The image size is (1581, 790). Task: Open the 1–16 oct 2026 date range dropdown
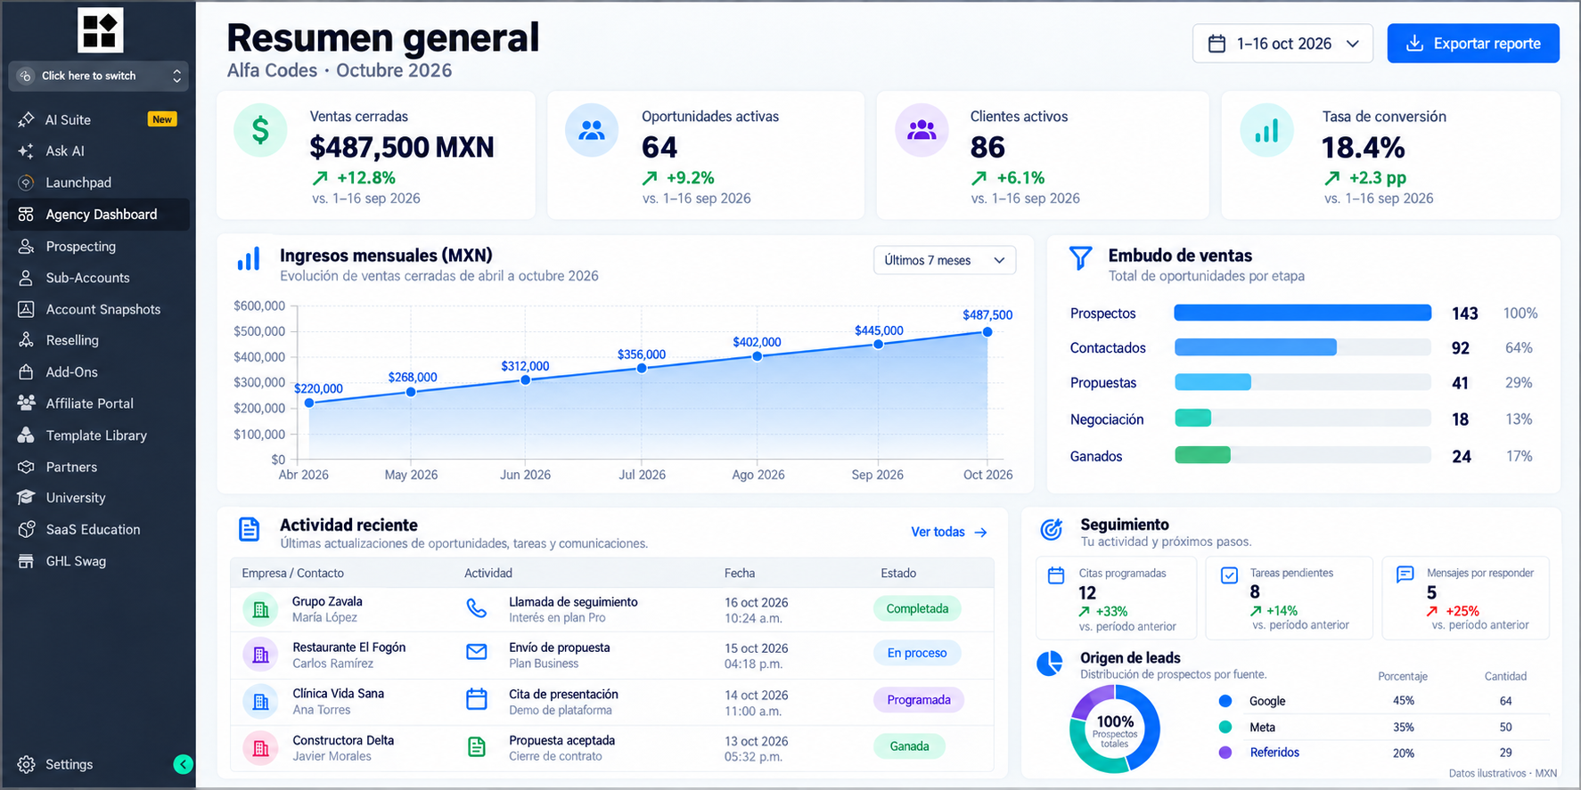[x=1282, y=44]
